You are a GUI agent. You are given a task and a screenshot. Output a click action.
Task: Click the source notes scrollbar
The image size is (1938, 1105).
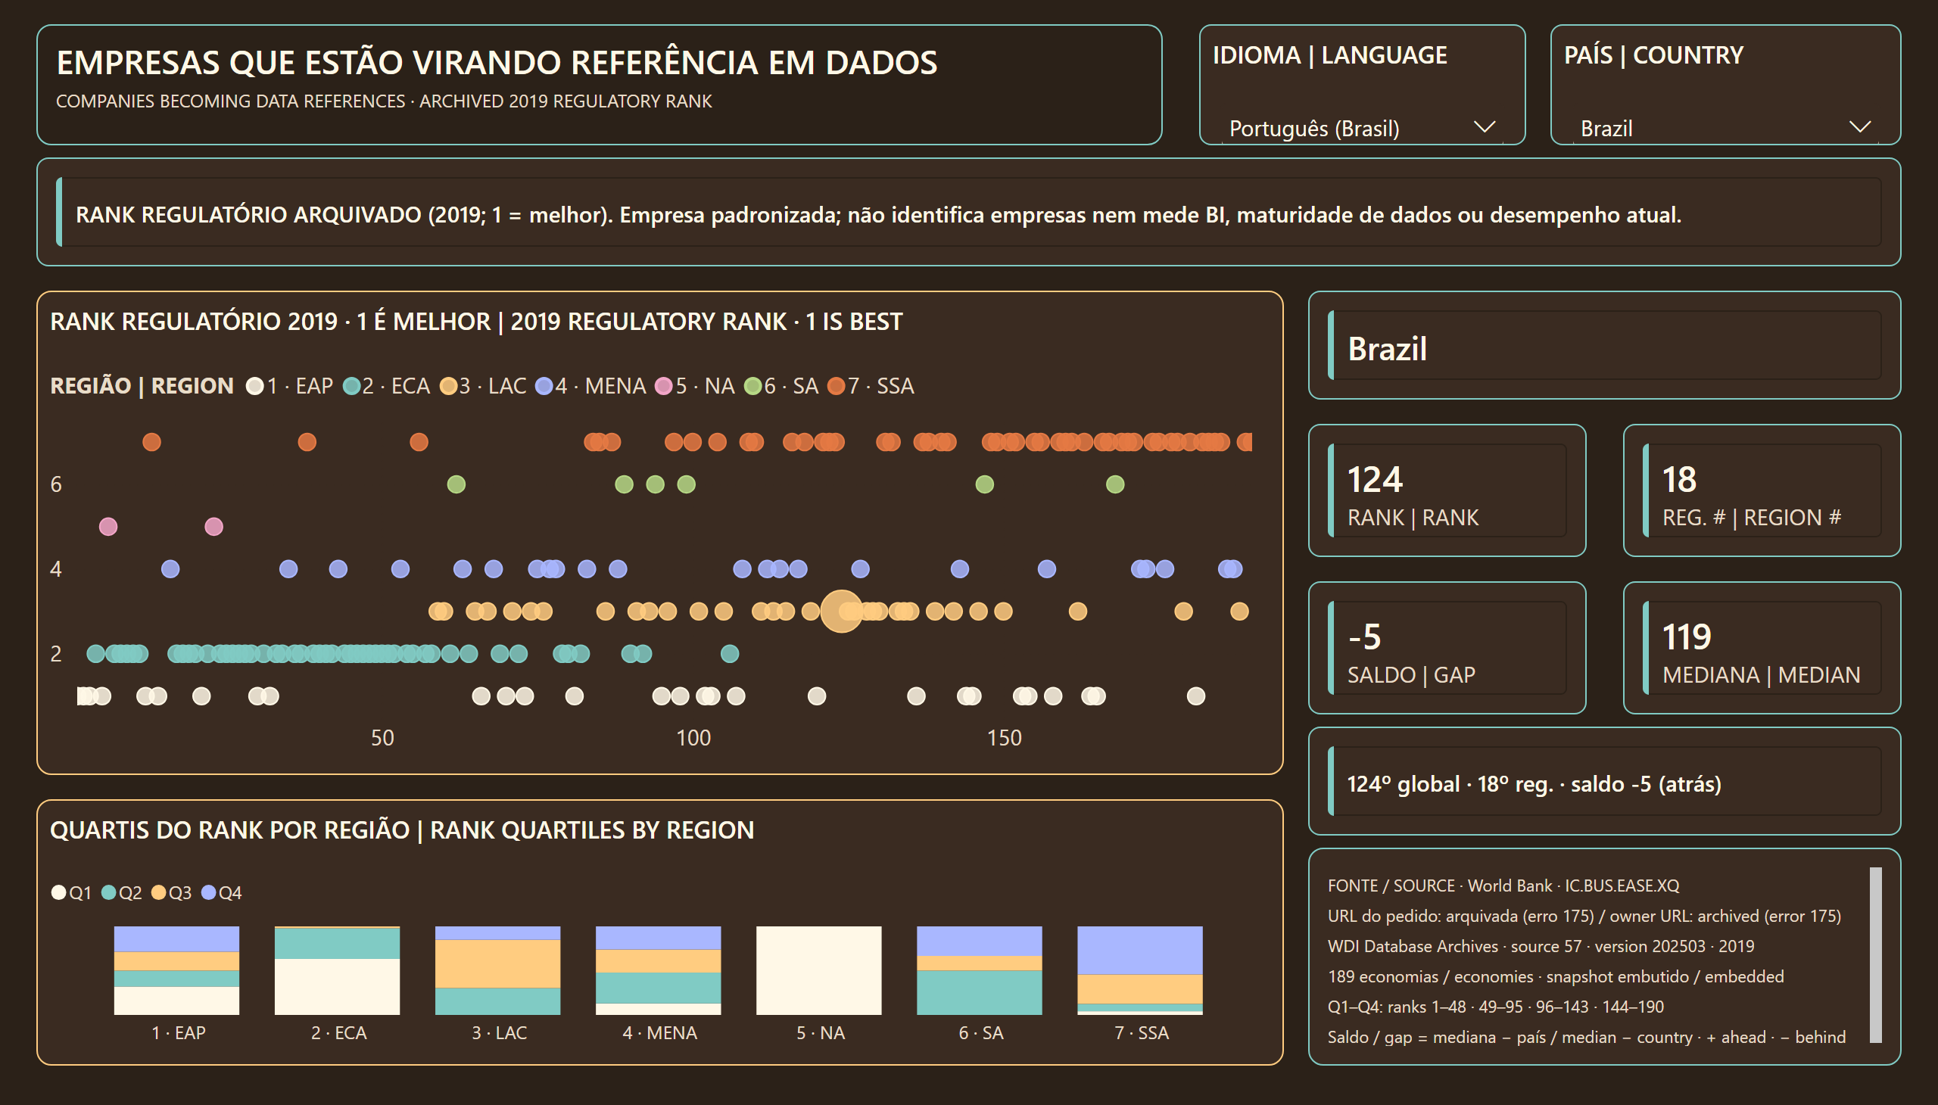coord(1875,954)
